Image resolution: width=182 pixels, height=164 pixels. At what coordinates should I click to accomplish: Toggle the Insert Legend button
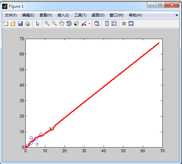click(x=114, y=23)
